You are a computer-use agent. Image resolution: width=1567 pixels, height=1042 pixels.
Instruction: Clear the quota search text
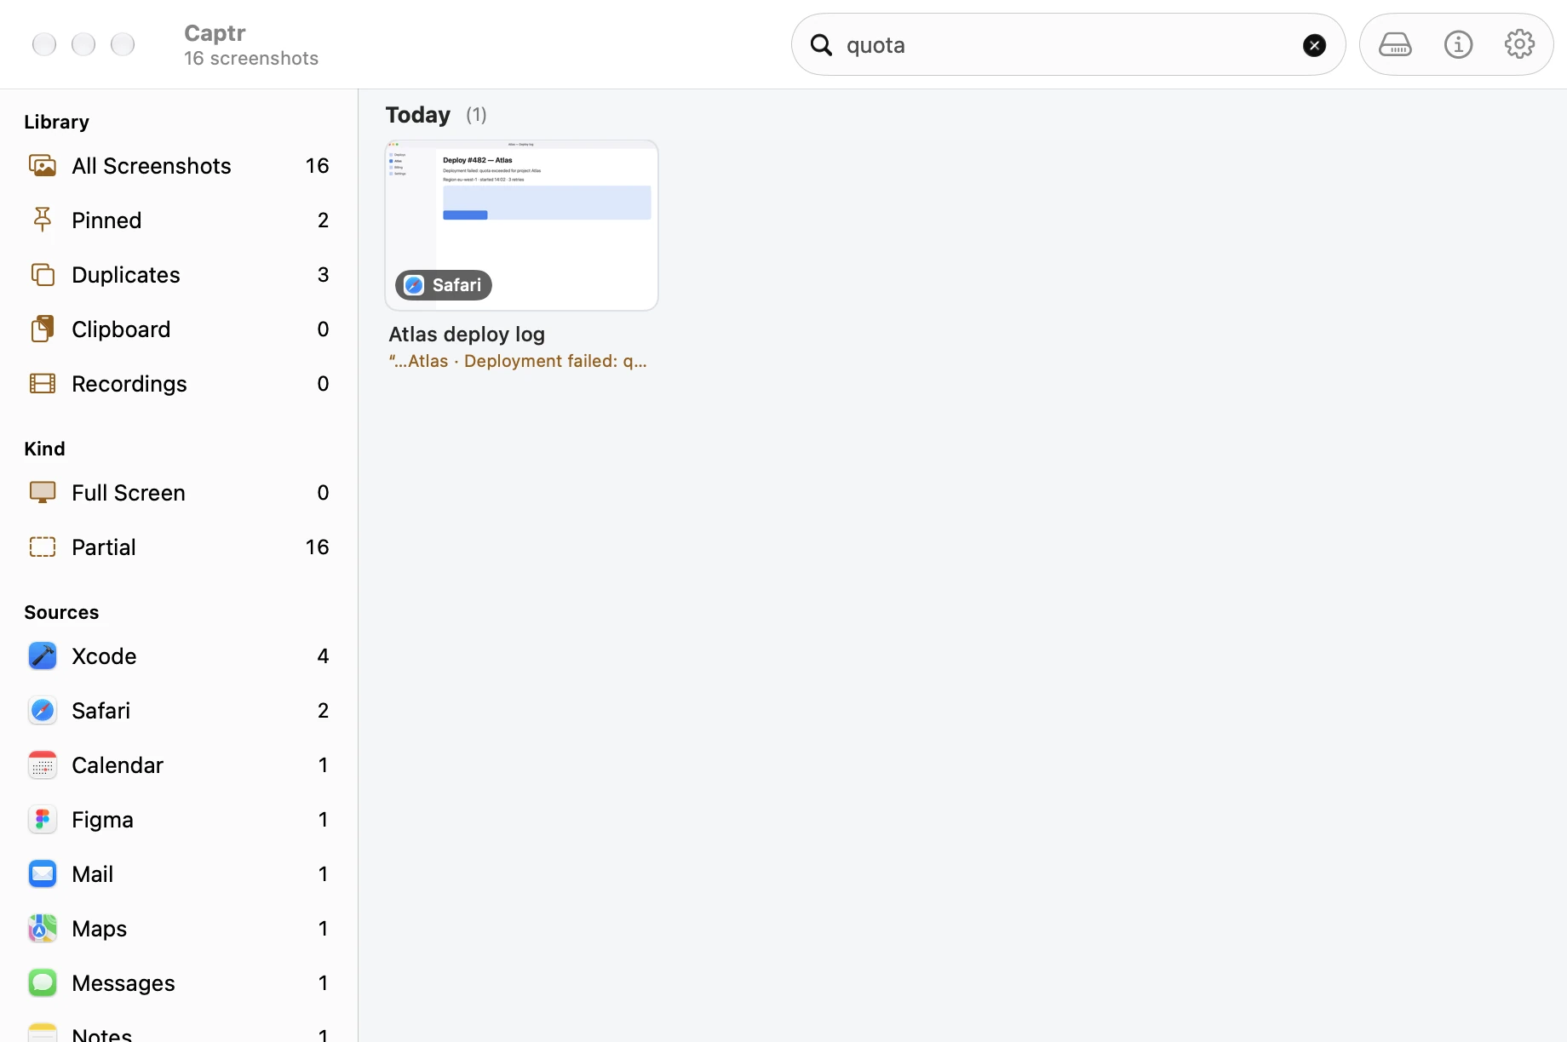[1314, 45]
